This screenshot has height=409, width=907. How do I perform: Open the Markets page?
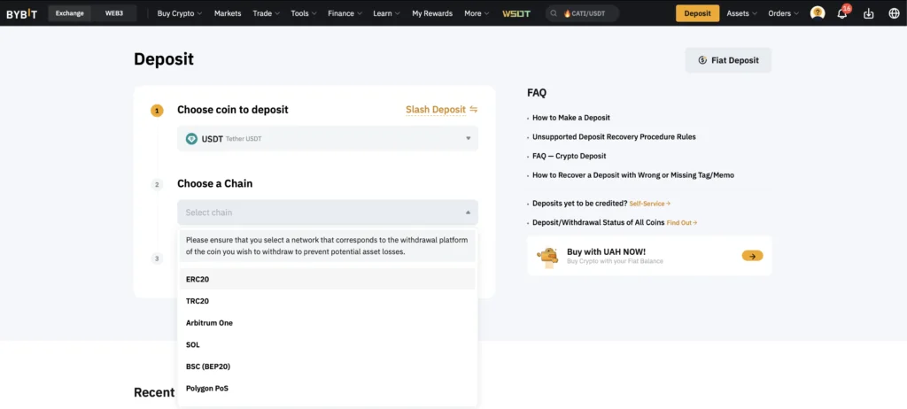pyautogui.click(x=228, y=13)
